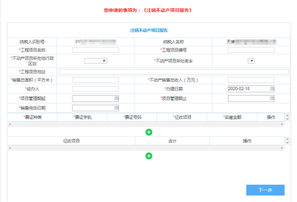Open calendar picker for 办理日期 field
297x202 pixels.
coord(272,89)
